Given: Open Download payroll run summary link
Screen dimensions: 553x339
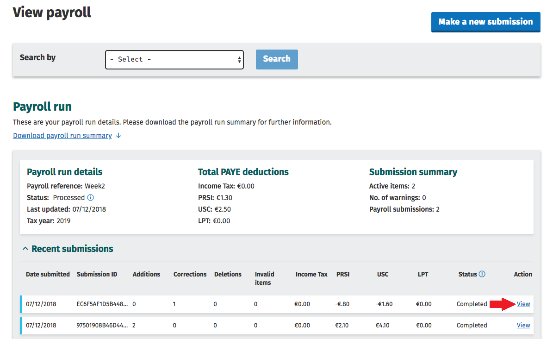Looking at the screenshot, I should pos(62,136).
